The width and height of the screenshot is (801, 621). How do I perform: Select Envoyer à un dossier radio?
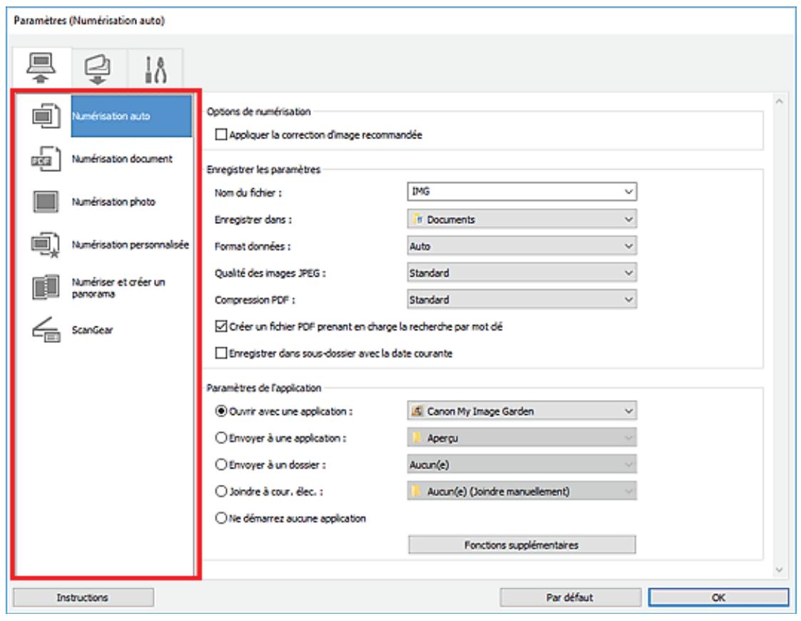tap(220, 464)
